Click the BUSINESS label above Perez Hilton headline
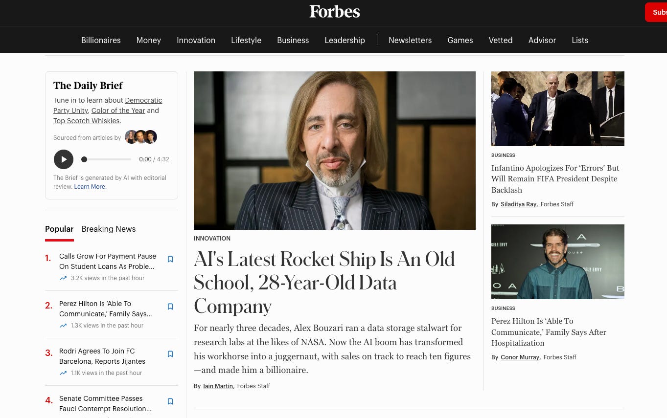 click(503, 308)
